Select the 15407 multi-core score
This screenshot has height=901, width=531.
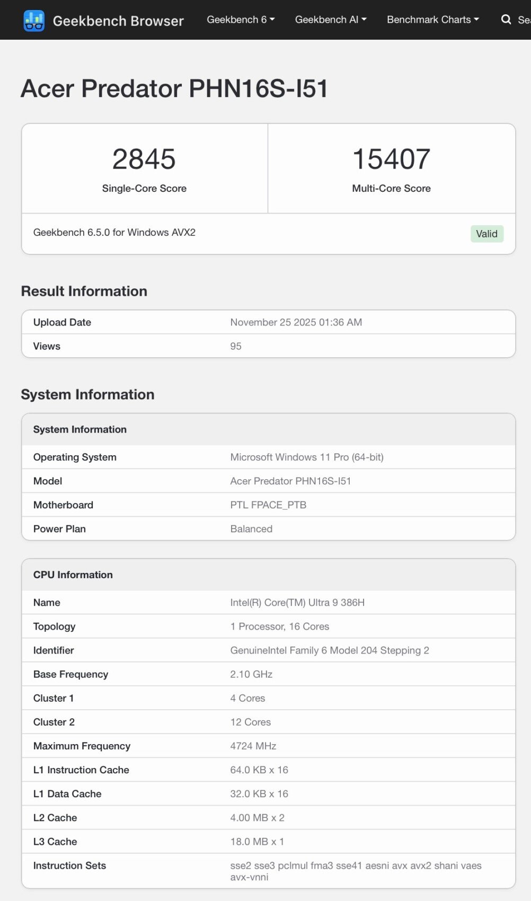pos(391,159)
